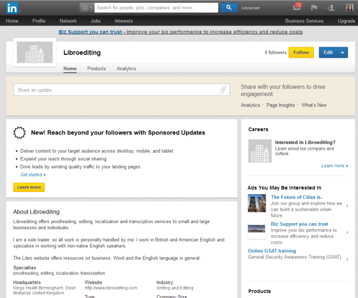
Task: Click the LinkedIn logo icon
Action: pos(11,8)
